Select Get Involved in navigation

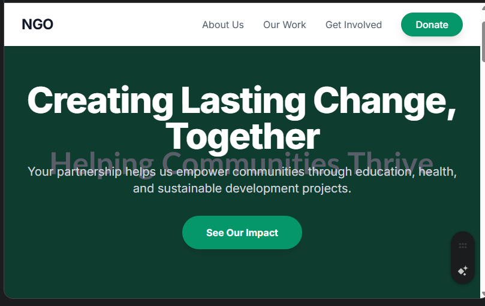(353, 25)
